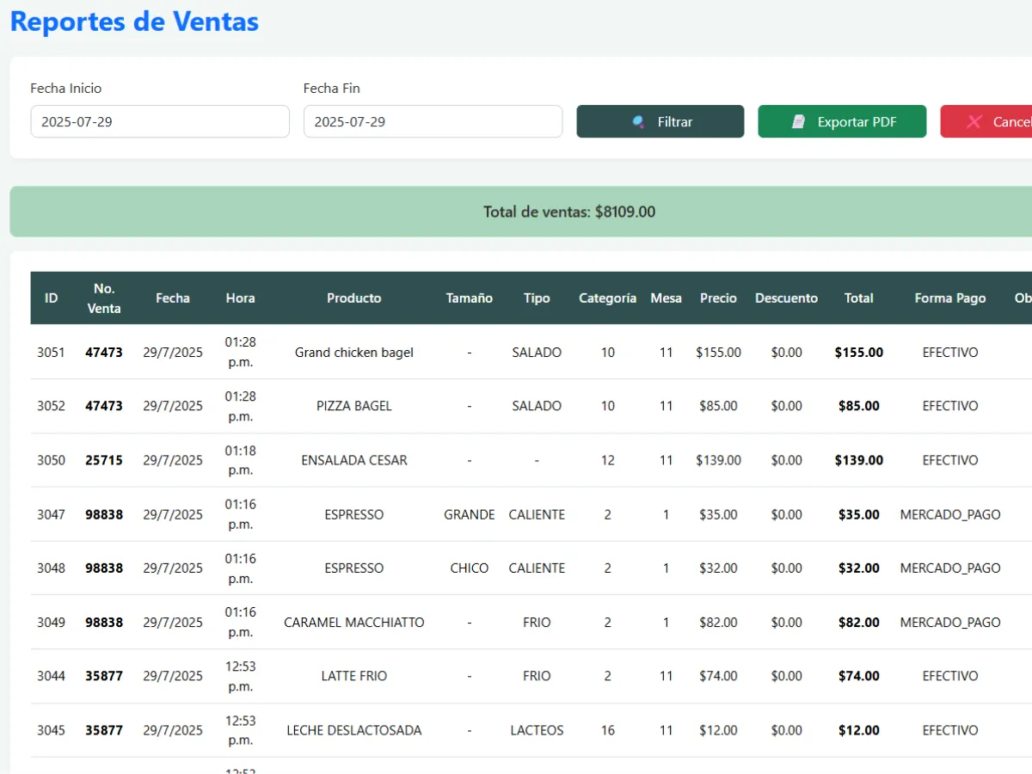Select the Grand chicken bagel row

click(x=353, y=353)
